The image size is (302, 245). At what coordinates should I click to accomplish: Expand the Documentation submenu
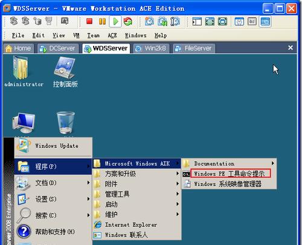point(229,164)
